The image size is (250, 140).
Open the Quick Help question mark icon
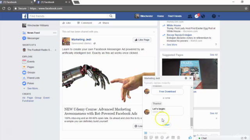tap(214, 16)
